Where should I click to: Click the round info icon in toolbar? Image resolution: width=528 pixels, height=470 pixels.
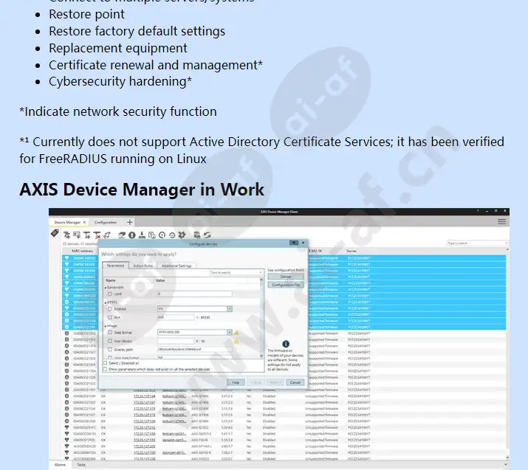pos(132,235)
